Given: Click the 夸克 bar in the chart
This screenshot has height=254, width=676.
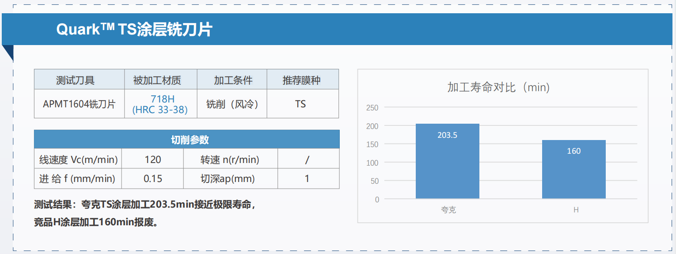Looking at the screenshot, I should pos(448,161).
